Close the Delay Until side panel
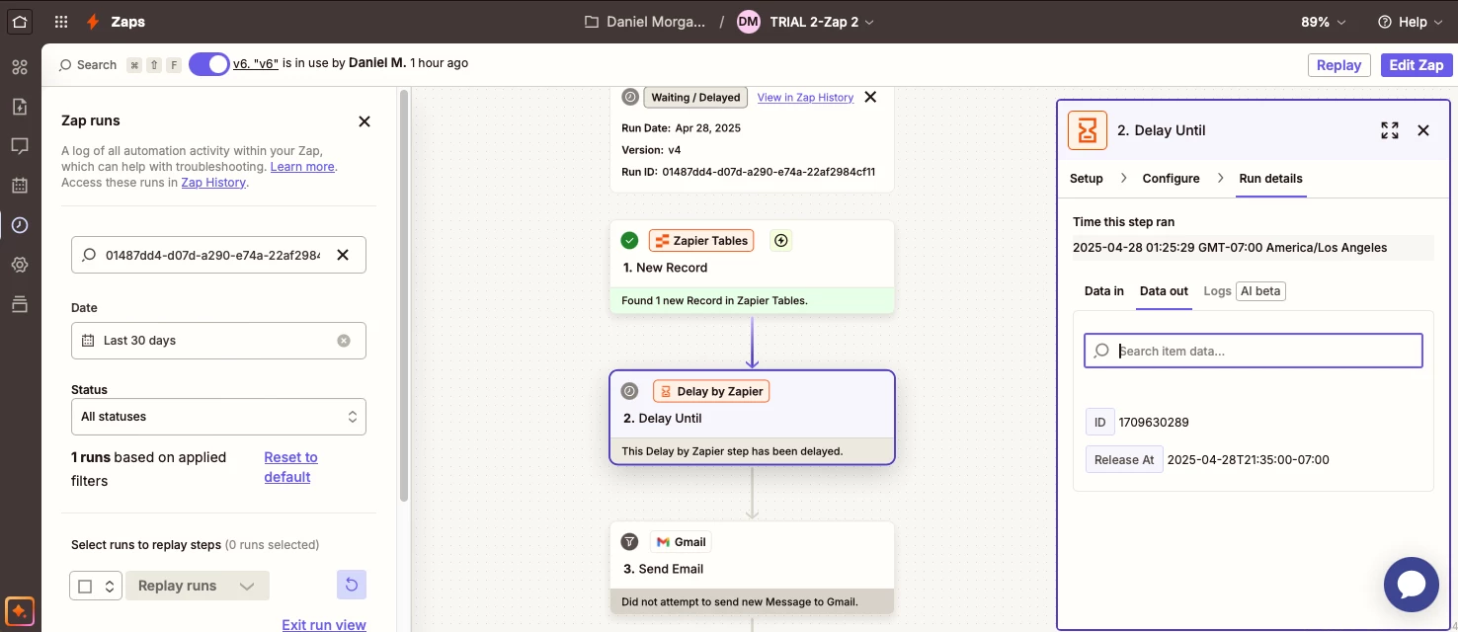This screenshot has width=1458, height=632. pyautogui.click(x=1423, y=130)
